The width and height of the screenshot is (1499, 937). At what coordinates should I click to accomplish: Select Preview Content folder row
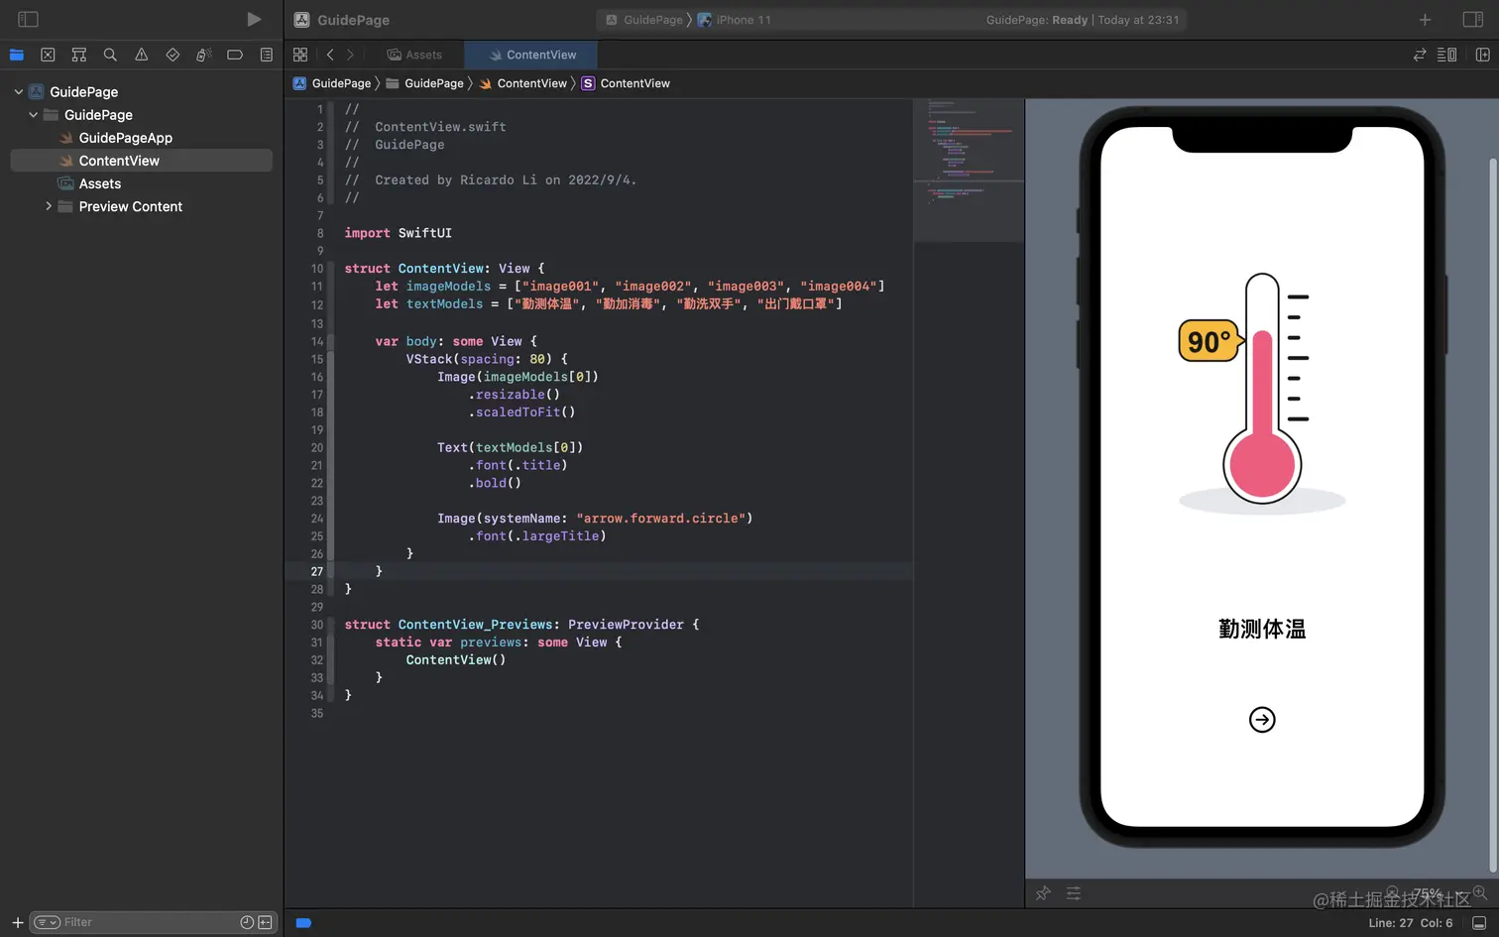[141, 206]
